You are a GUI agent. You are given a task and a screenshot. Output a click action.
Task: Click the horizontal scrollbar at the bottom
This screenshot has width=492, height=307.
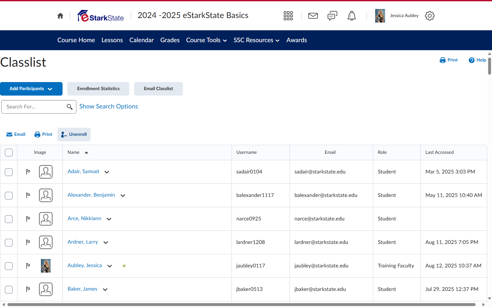[x=241, y=304]
